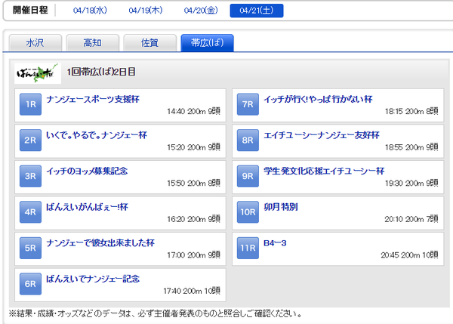Screen dimensions: 453x324
Task: Click the Banei Tokachi logo image
Action: [38, 73]
